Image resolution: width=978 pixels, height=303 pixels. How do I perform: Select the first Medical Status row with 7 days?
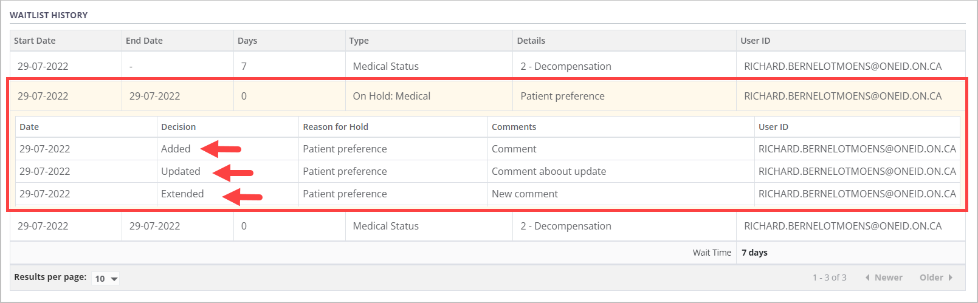tap(385, 66)
